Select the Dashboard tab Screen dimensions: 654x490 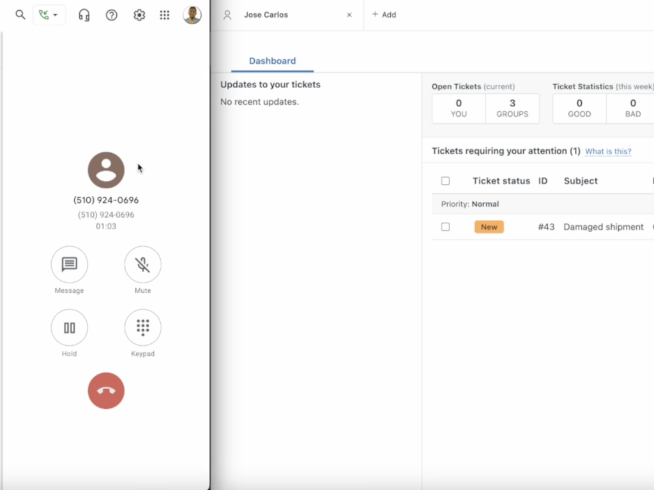pos(272,61)
